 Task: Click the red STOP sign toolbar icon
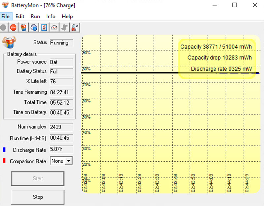(13, 27)
